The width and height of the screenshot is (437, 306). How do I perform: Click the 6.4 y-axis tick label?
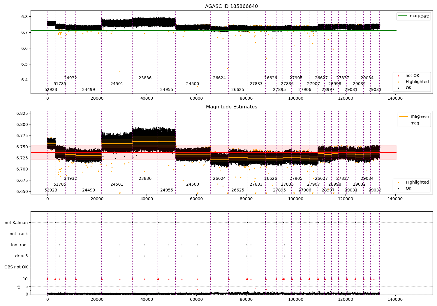pyautogui.click(x=24, y=80)
